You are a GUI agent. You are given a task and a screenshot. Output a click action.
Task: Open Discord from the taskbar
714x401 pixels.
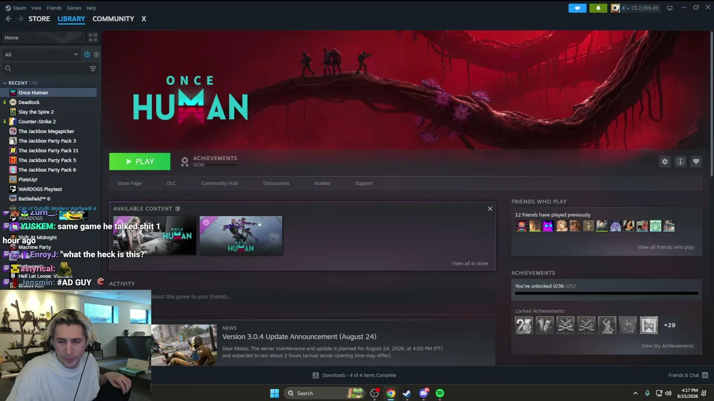pos(423,393)
